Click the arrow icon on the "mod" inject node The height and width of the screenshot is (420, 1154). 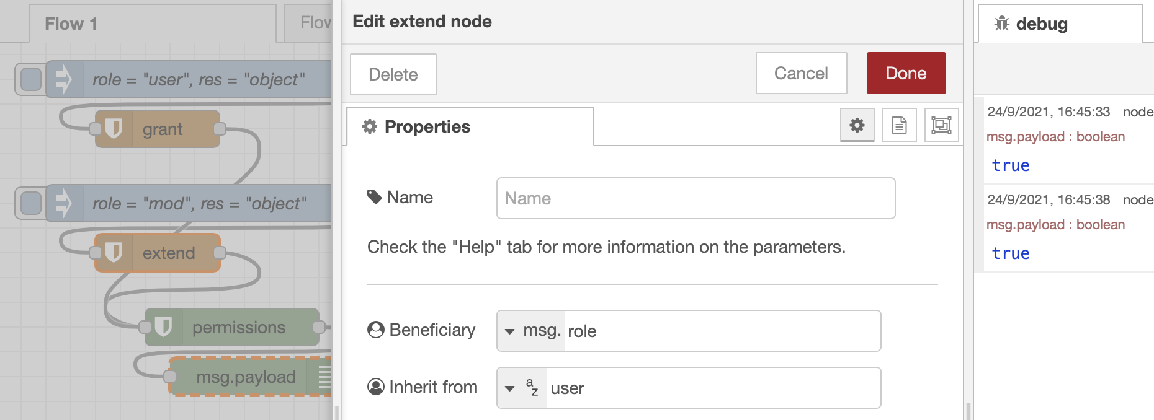tap(64, 203)
